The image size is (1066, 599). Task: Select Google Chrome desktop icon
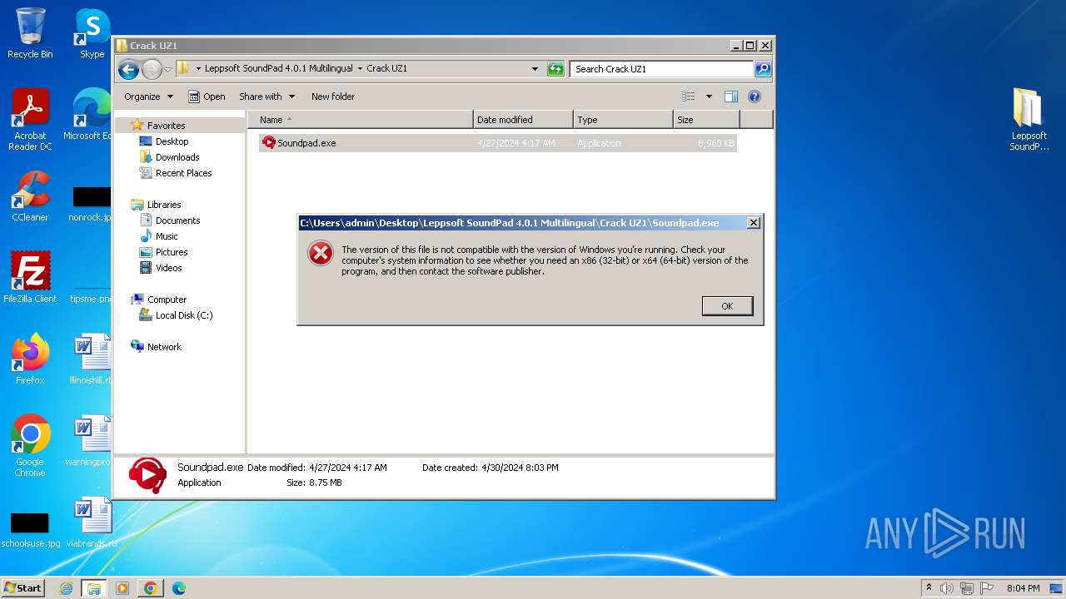(30, 446)
